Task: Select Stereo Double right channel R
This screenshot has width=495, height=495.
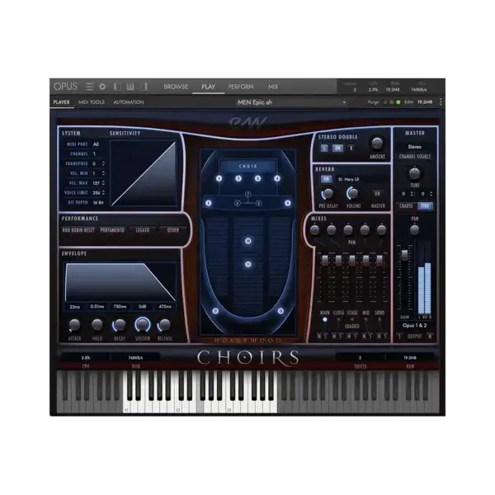Action: [x=351, y=148]
